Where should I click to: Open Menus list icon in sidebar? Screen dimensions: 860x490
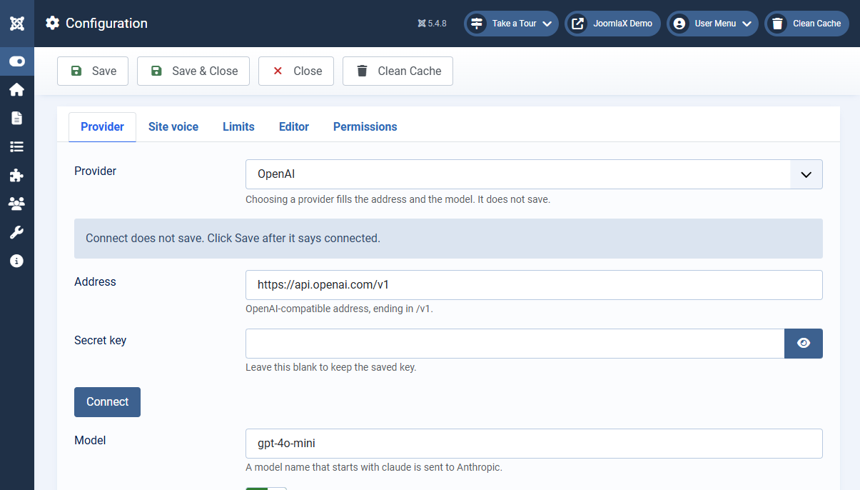17,146
